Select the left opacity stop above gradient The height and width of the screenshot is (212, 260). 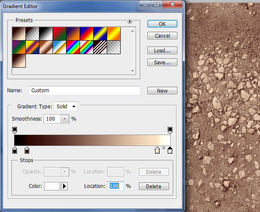pyautogui.click(x=15, y=129)
